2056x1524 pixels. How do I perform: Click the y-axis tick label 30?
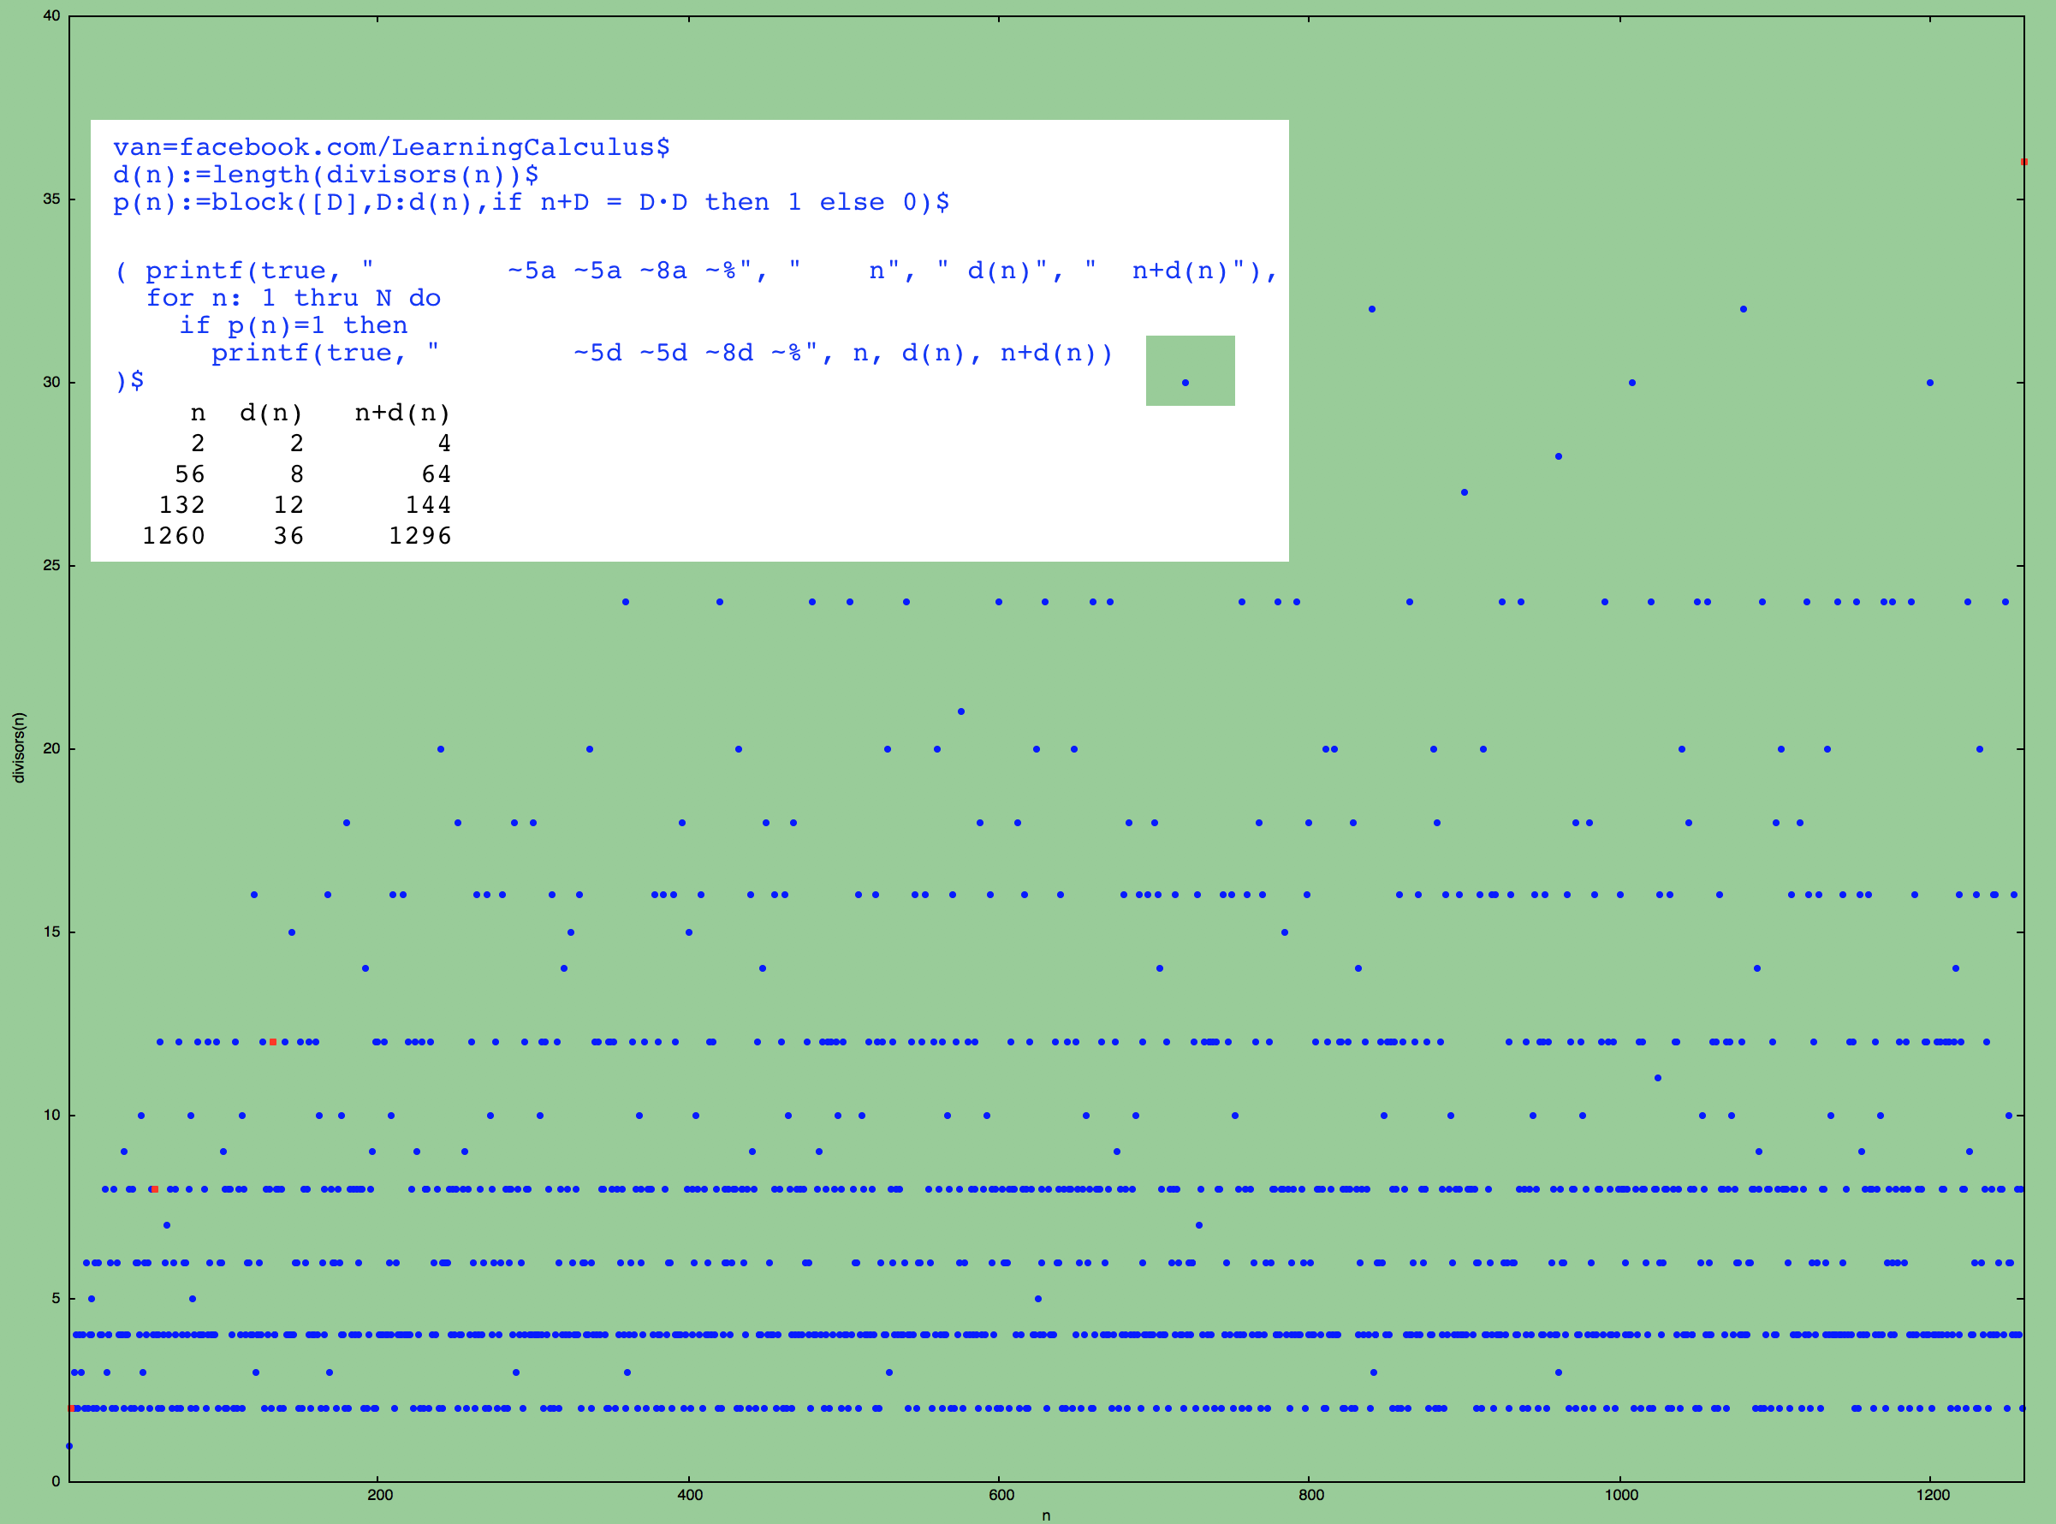(51, 382)
